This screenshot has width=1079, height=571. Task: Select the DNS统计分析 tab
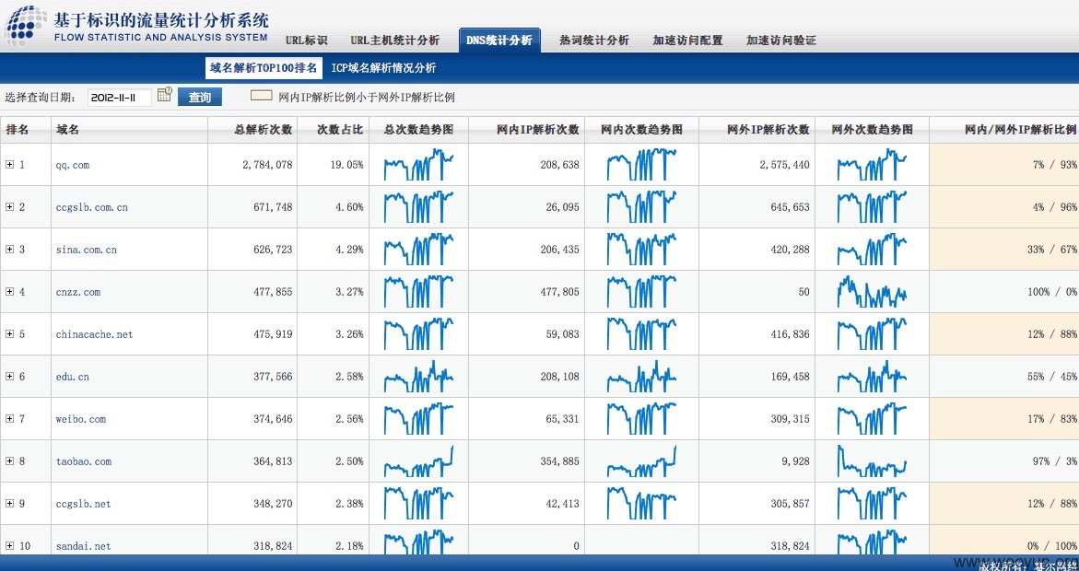point(499,40)
